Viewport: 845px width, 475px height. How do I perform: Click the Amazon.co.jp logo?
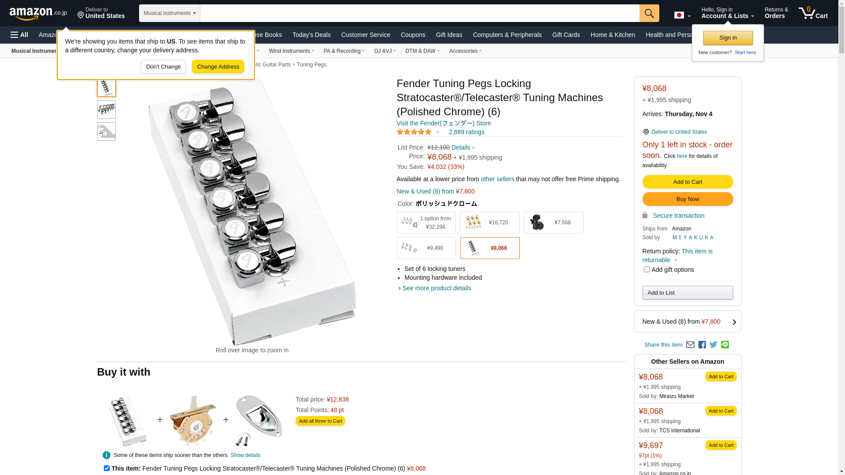(38, 14)
